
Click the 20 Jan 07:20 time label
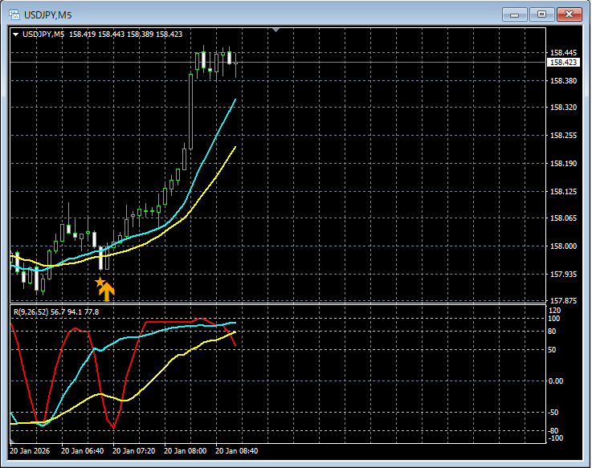click(x=133, y=450)
